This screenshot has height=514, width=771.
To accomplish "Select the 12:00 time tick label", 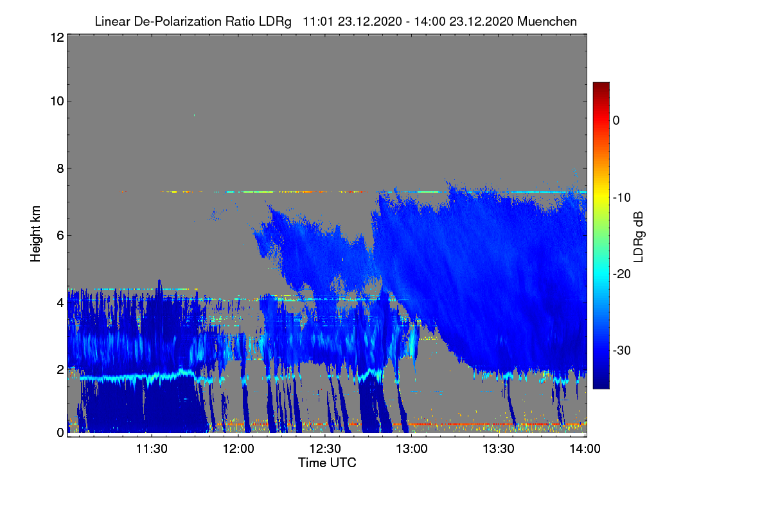I will [x=238, y=450].
